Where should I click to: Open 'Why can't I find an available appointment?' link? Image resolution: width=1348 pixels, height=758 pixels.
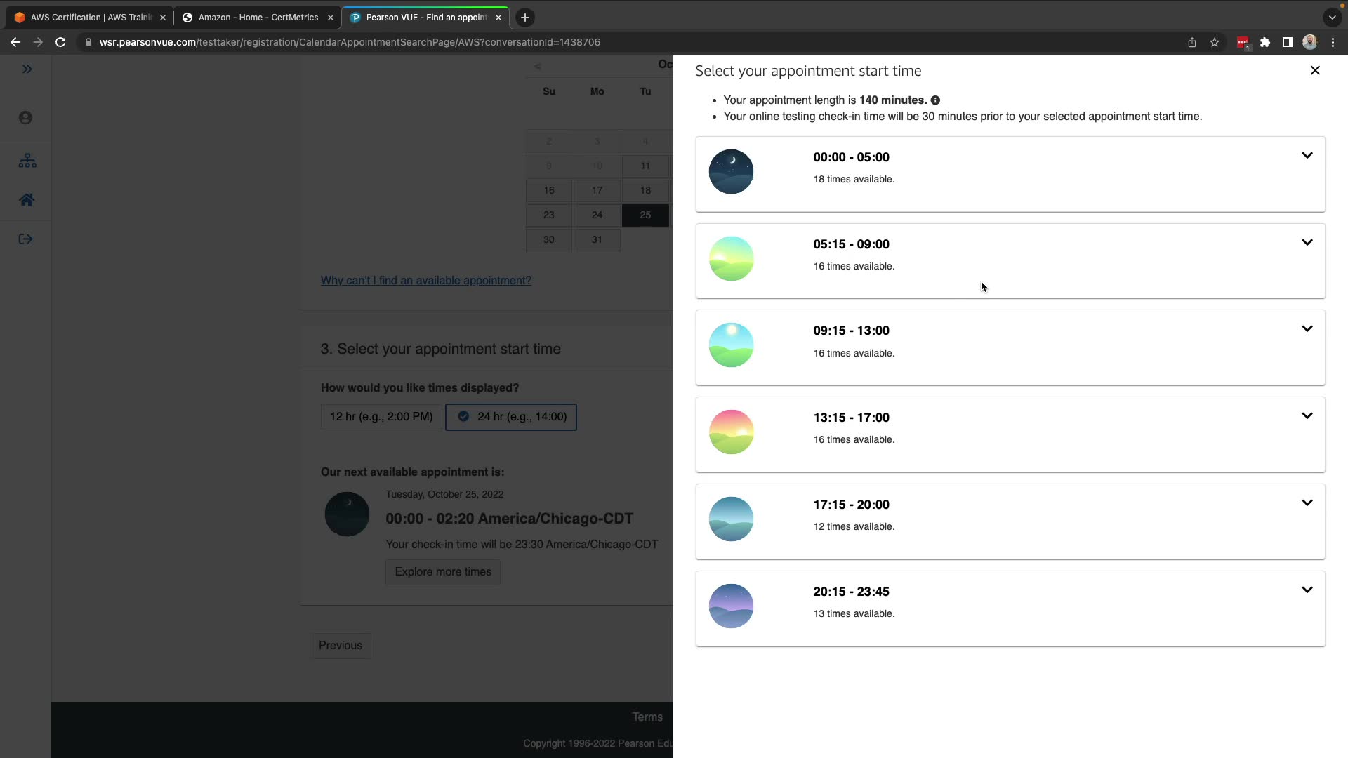coord(425,281)
